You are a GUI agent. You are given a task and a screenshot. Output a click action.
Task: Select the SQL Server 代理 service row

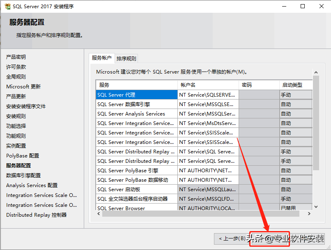(x=136, y=95)
